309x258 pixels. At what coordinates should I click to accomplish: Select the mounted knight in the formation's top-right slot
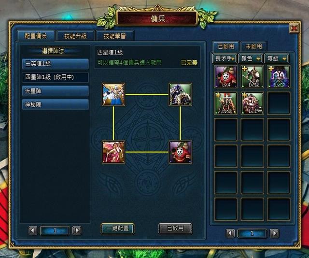180,94
